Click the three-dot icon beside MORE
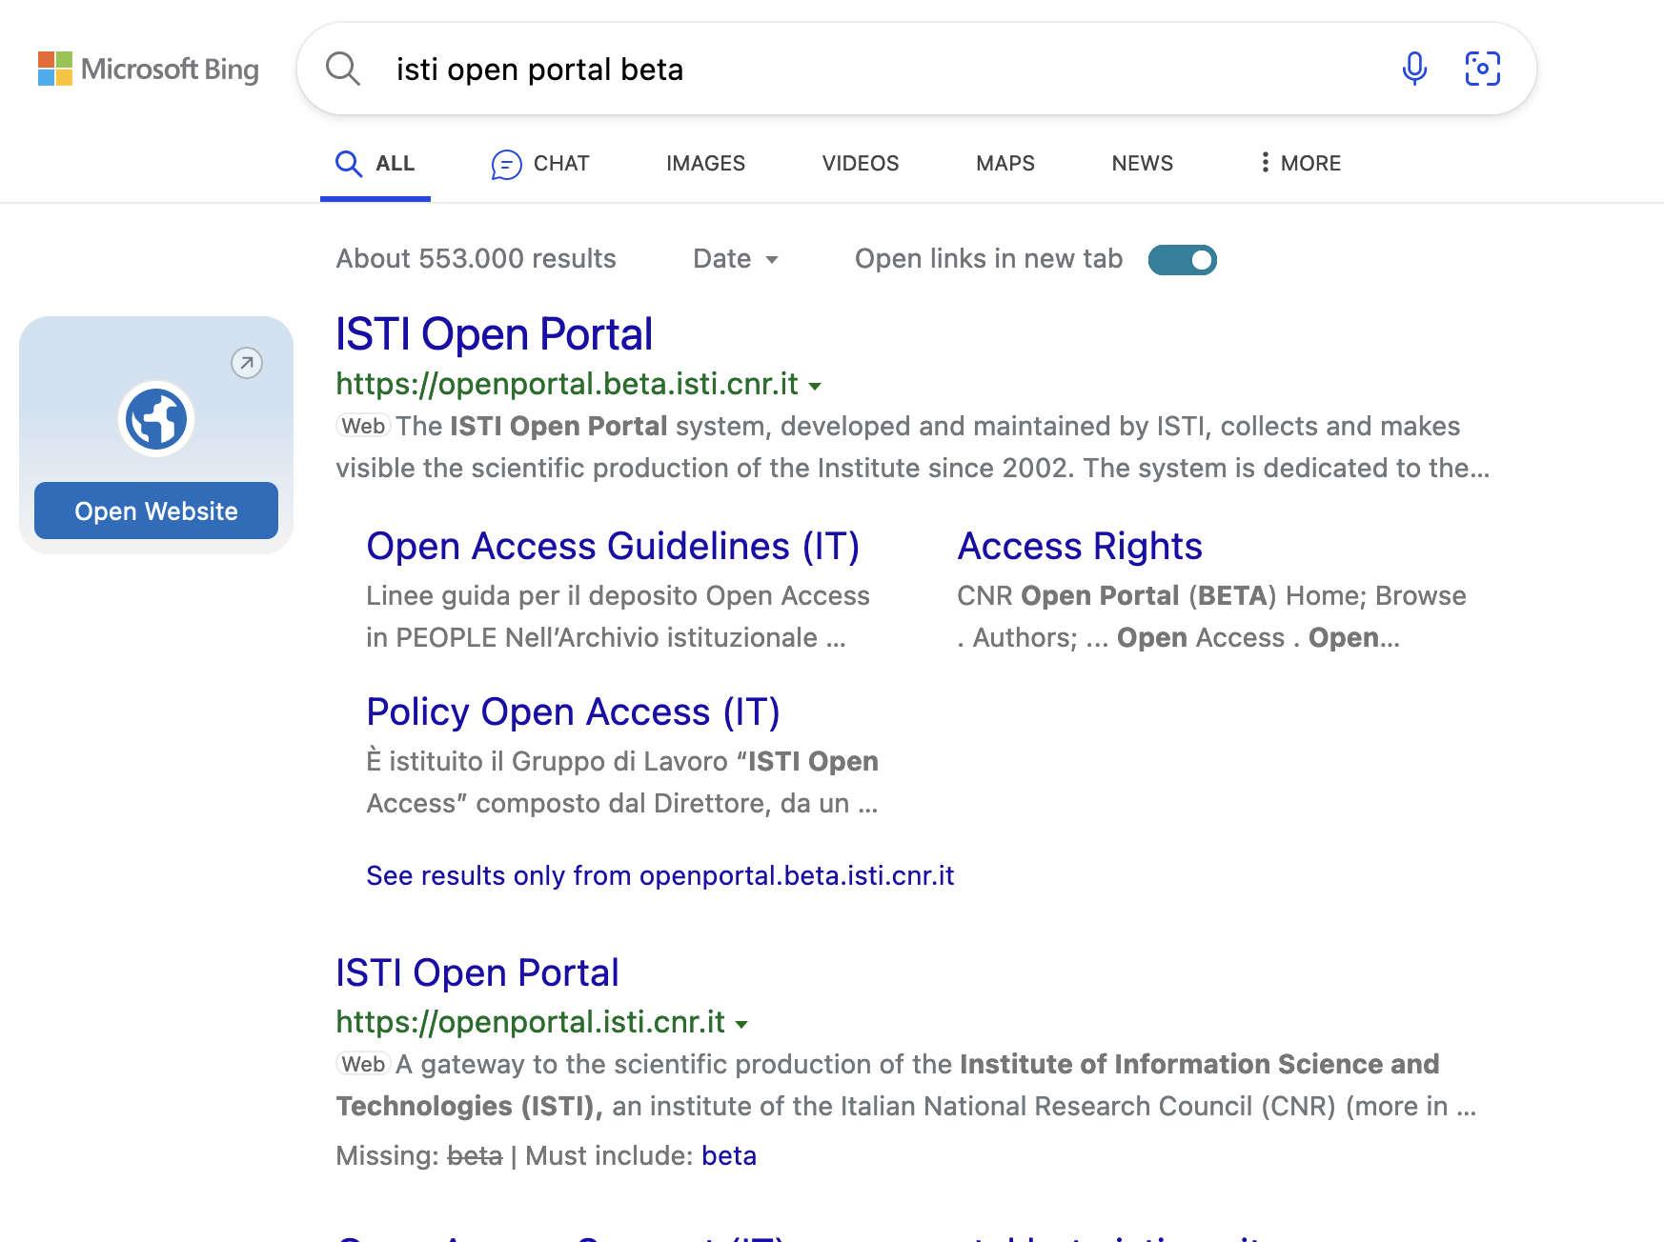The height and width of the screenshot is (1242, 1664). click(1265, 163)
